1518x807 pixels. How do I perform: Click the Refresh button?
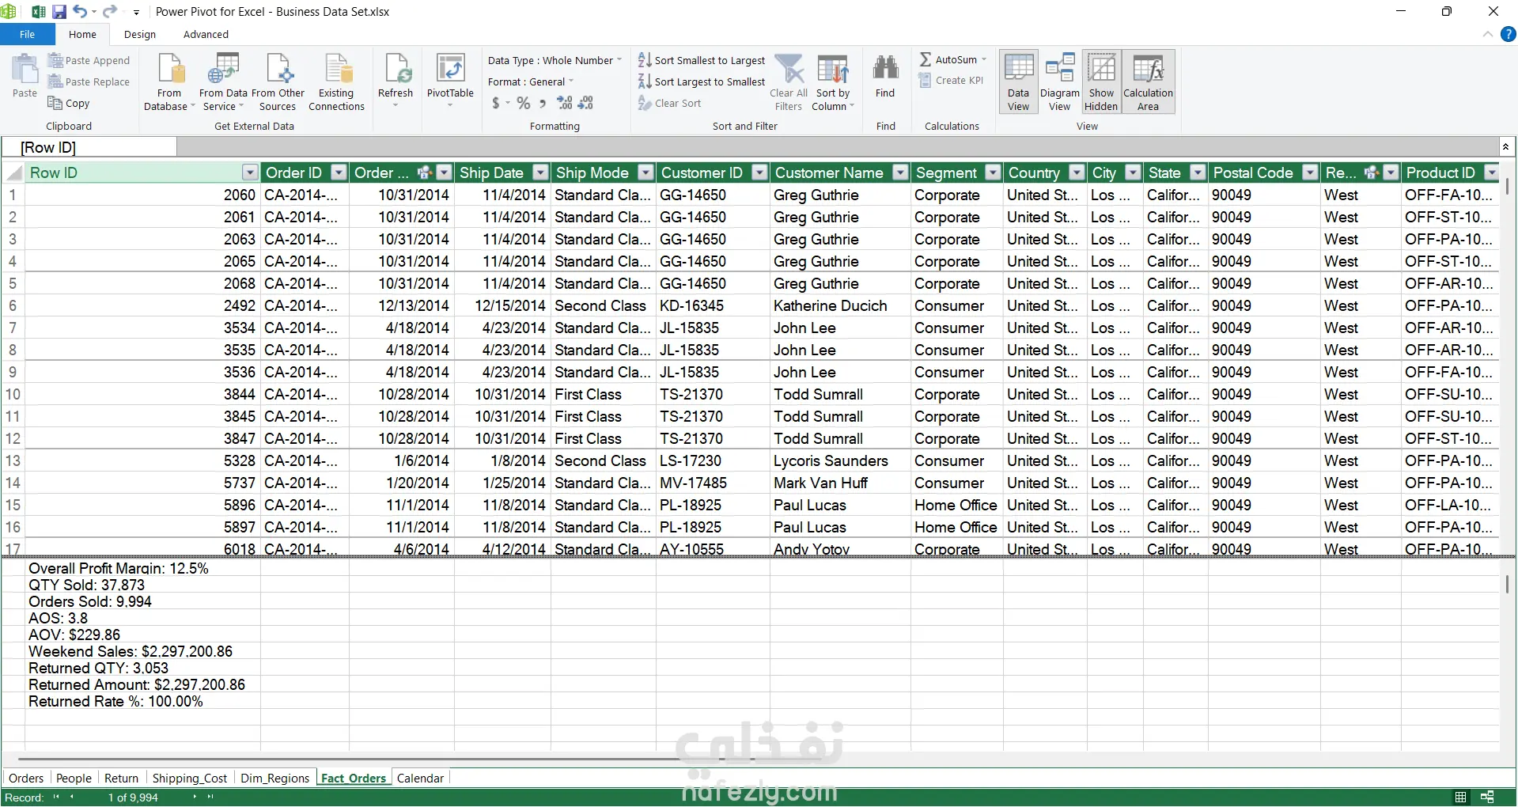click(396, 81)
